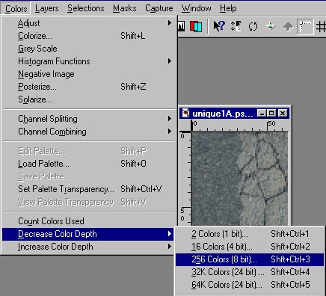Click the circular arrows rotate icon

[x=253, y=26]
